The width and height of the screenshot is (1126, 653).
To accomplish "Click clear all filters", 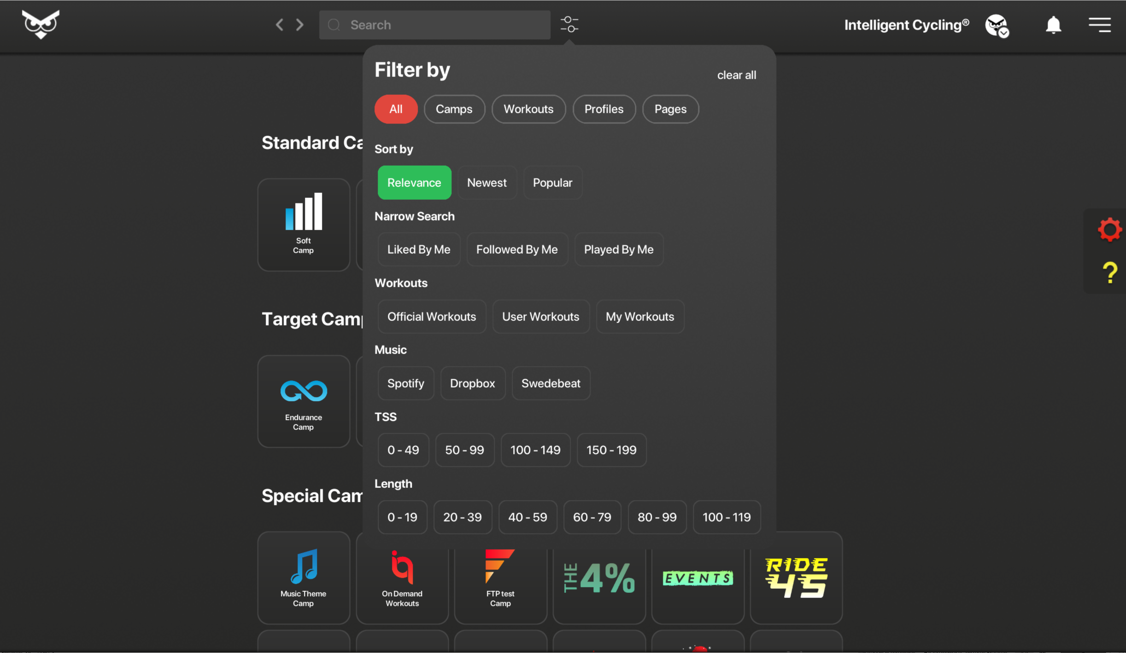I will [x=736, y=75].
